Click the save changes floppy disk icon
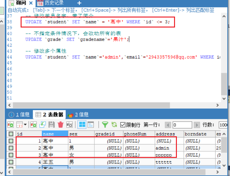The image size is (230, 176). [x=52, y=125]
